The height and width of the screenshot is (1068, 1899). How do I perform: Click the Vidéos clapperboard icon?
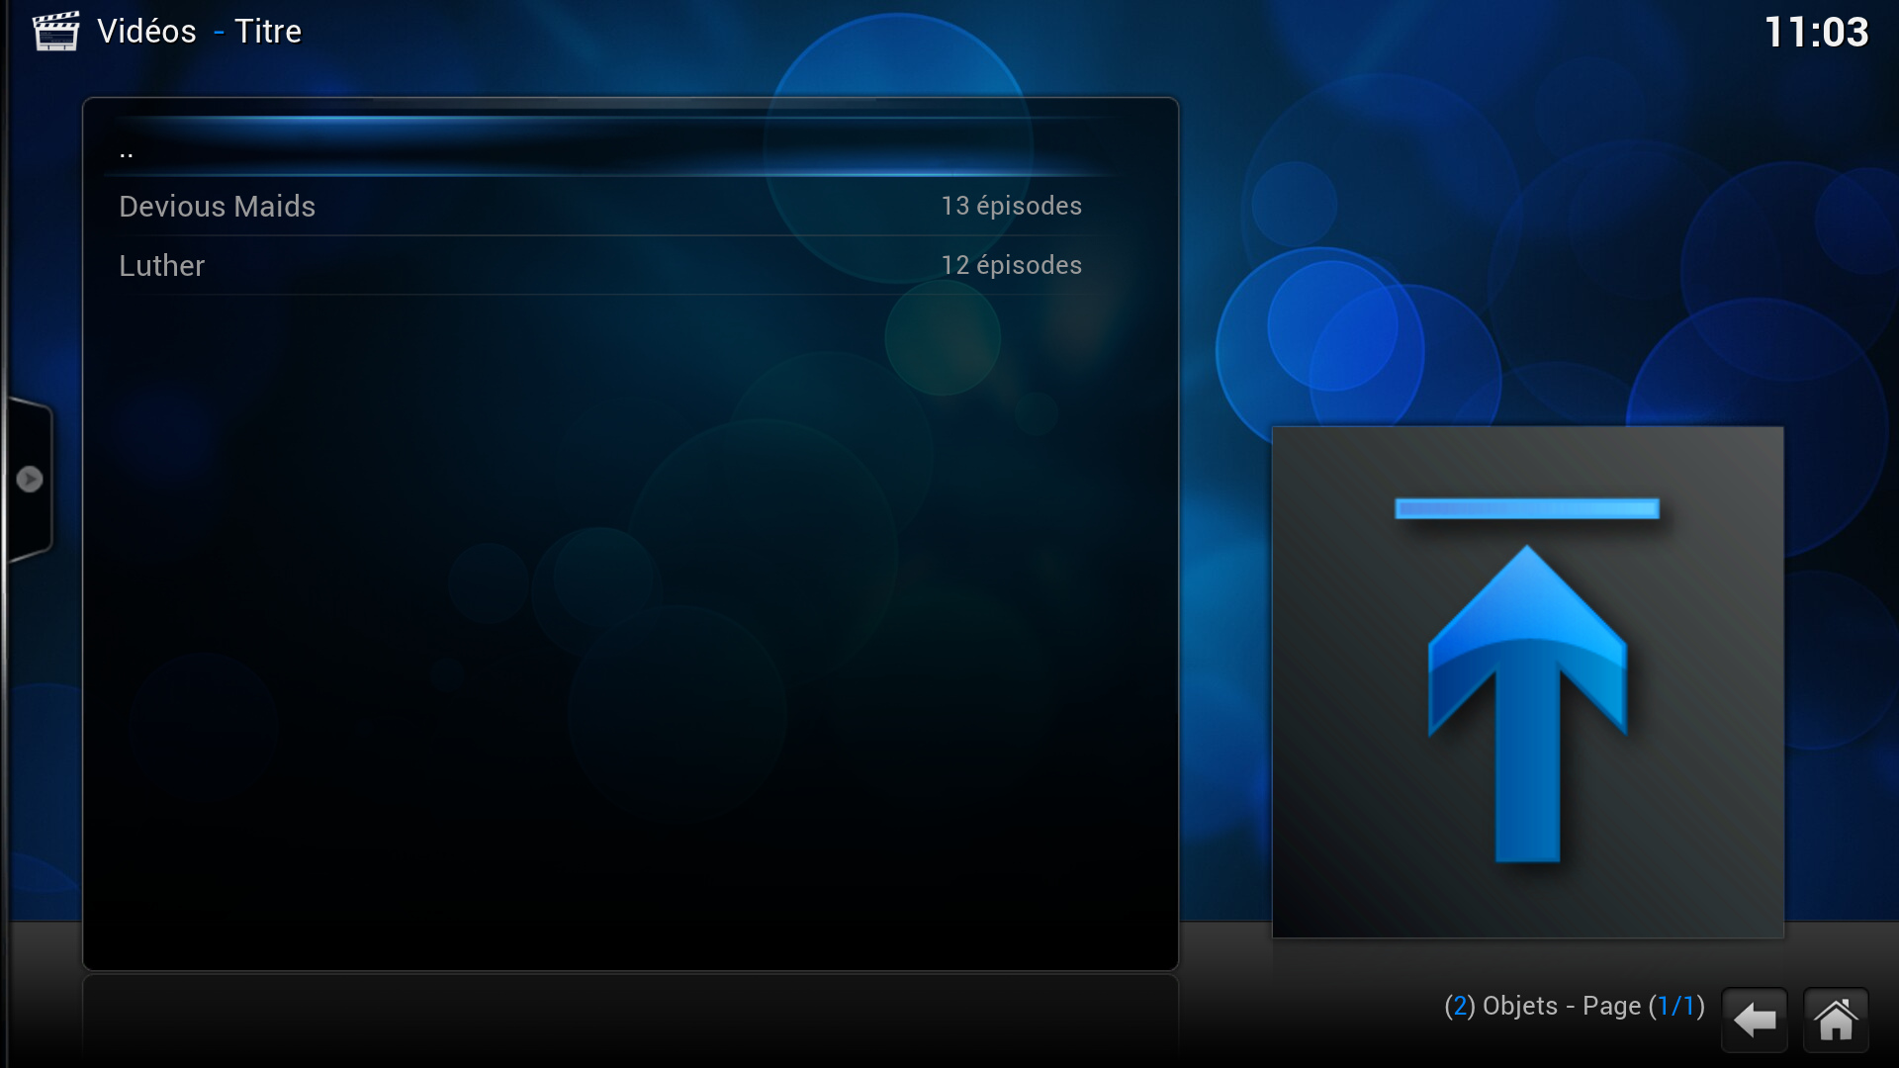pos(56,31)
